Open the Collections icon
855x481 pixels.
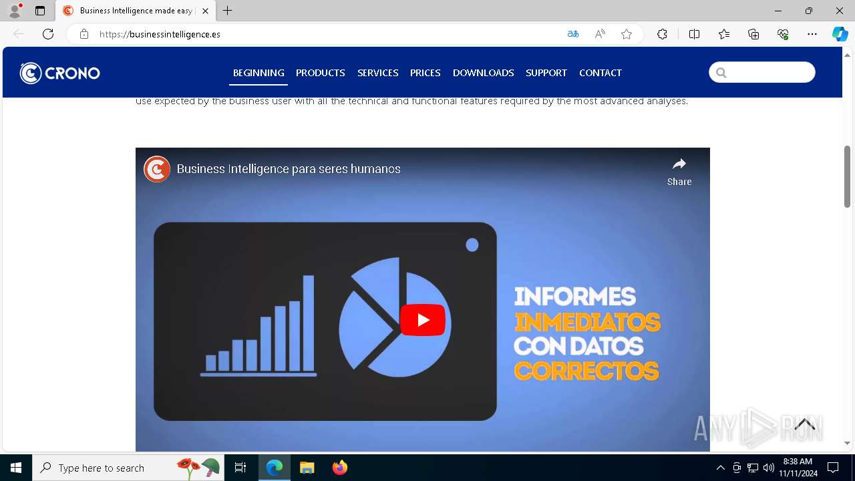pos(753,34)
